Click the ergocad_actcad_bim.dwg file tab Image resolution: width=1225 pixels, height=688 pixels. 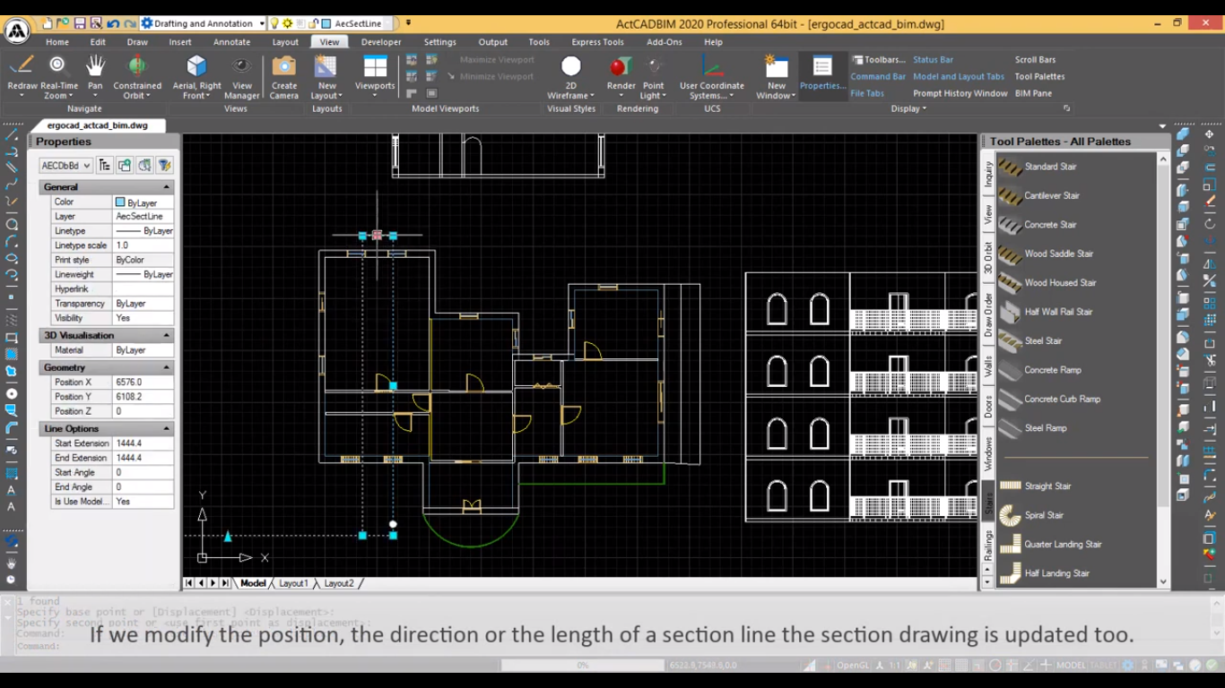(97, 125)
